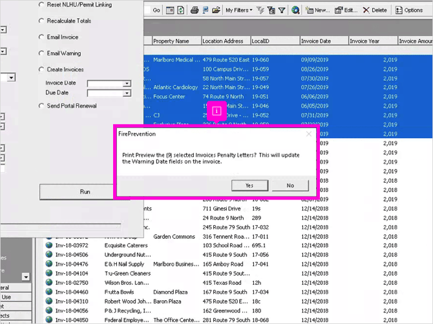Click Wilson Bros. Lan... cell
The width and height of the screenshot is (433, 324).
click(127, 283)
